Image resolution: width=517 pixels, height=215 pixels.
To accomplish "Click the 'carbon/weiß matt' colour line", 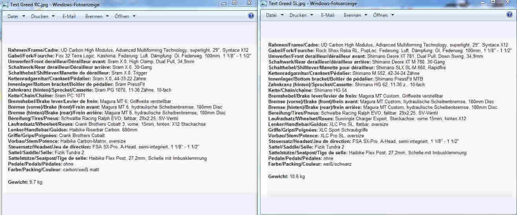I will pos(53,170).
